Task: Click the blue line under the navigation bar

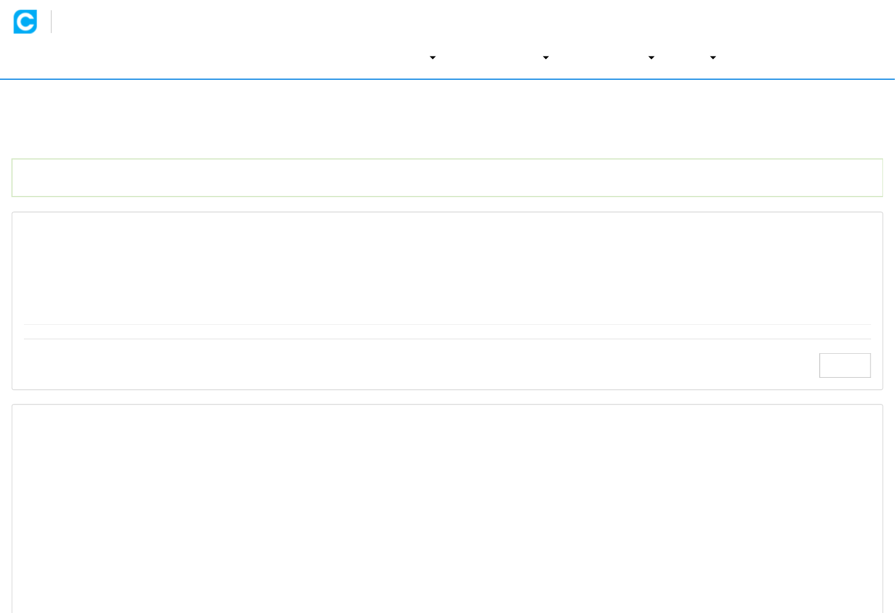Action: [447, 79]
